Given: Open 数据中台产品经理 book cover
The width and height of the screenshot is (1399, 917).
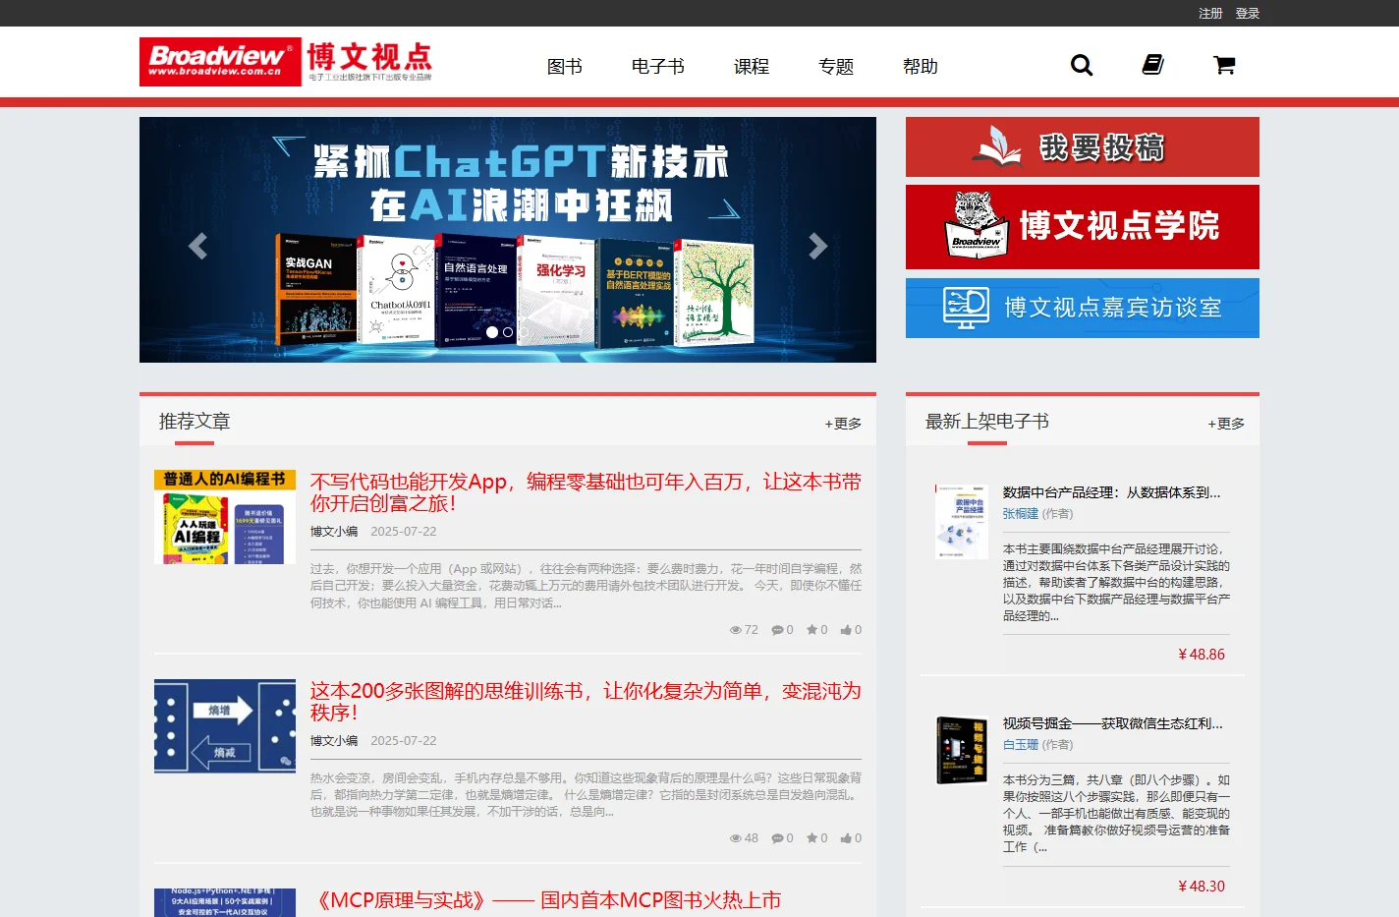Looking at the screenshot, I should 962,521.
